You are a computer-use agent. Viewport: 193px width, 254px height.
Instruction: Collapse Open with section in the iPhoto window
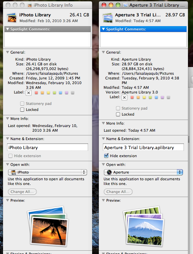[x=7, y=165]
